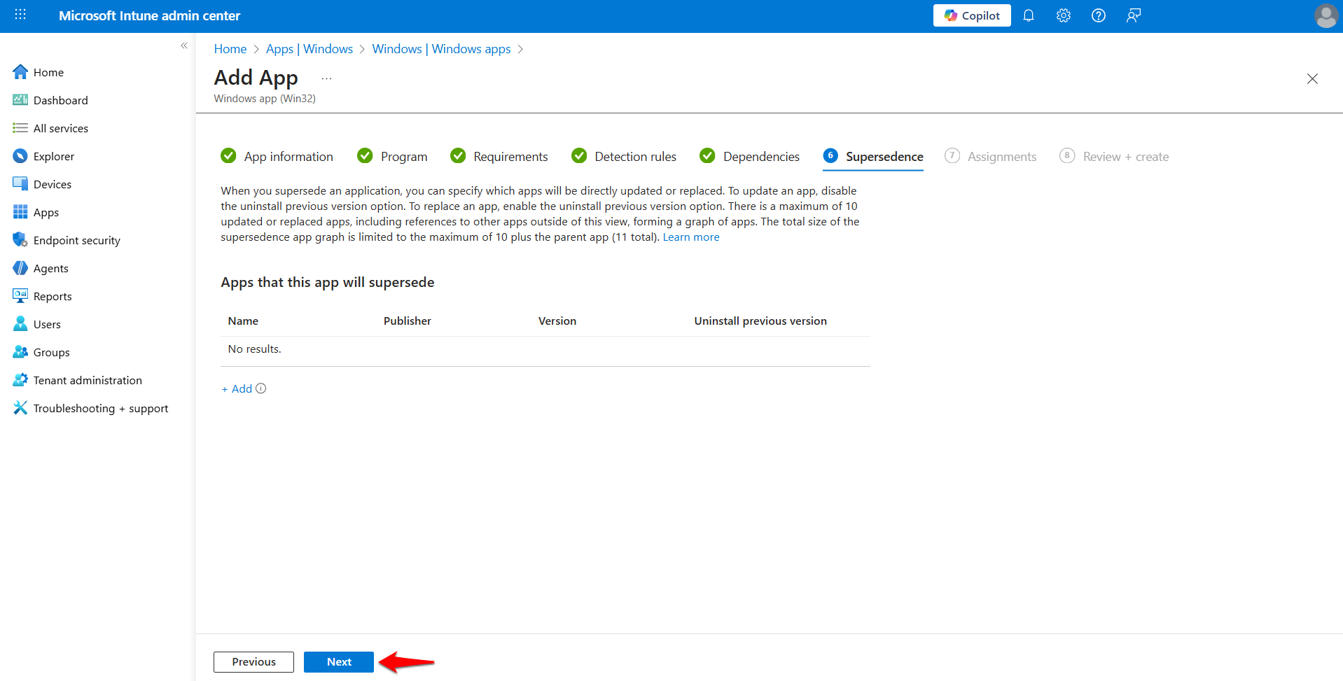Click the Reports icon in sidebar

click(20, 296)
